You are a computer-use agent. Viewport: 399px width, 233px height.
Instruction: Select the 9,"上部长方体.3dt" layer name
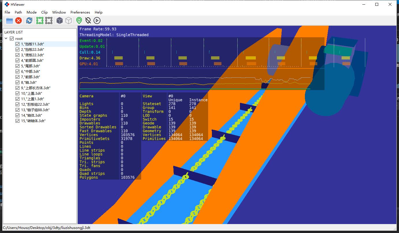pyautogui.click(x=36, y=88)
